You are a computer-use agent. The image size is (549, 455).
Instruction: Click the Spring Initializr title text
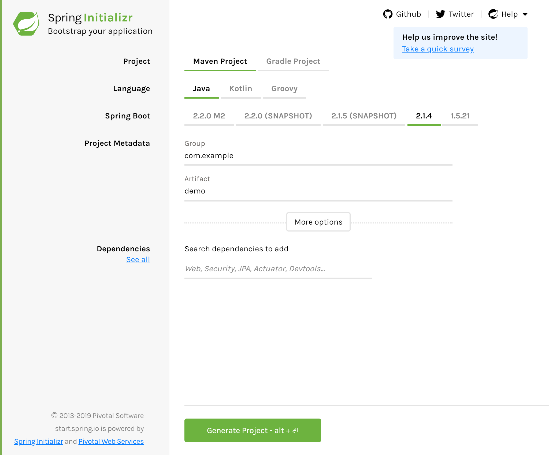90,18
